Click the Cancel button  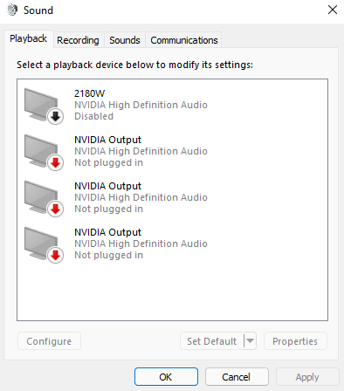(237, 377)
